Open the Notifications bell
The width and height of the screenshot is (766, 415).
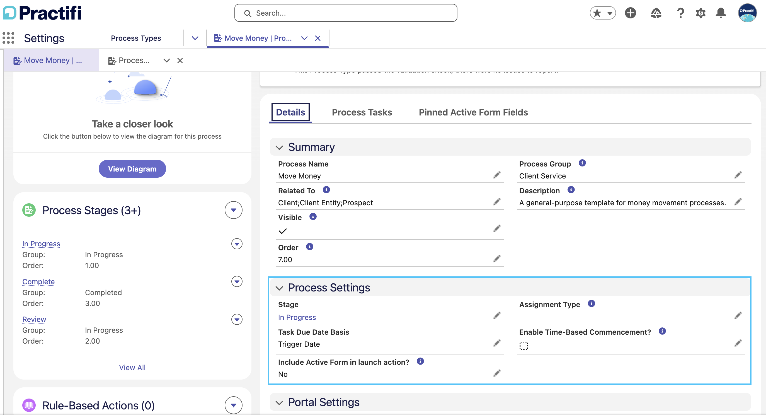[x=721, y=13]
